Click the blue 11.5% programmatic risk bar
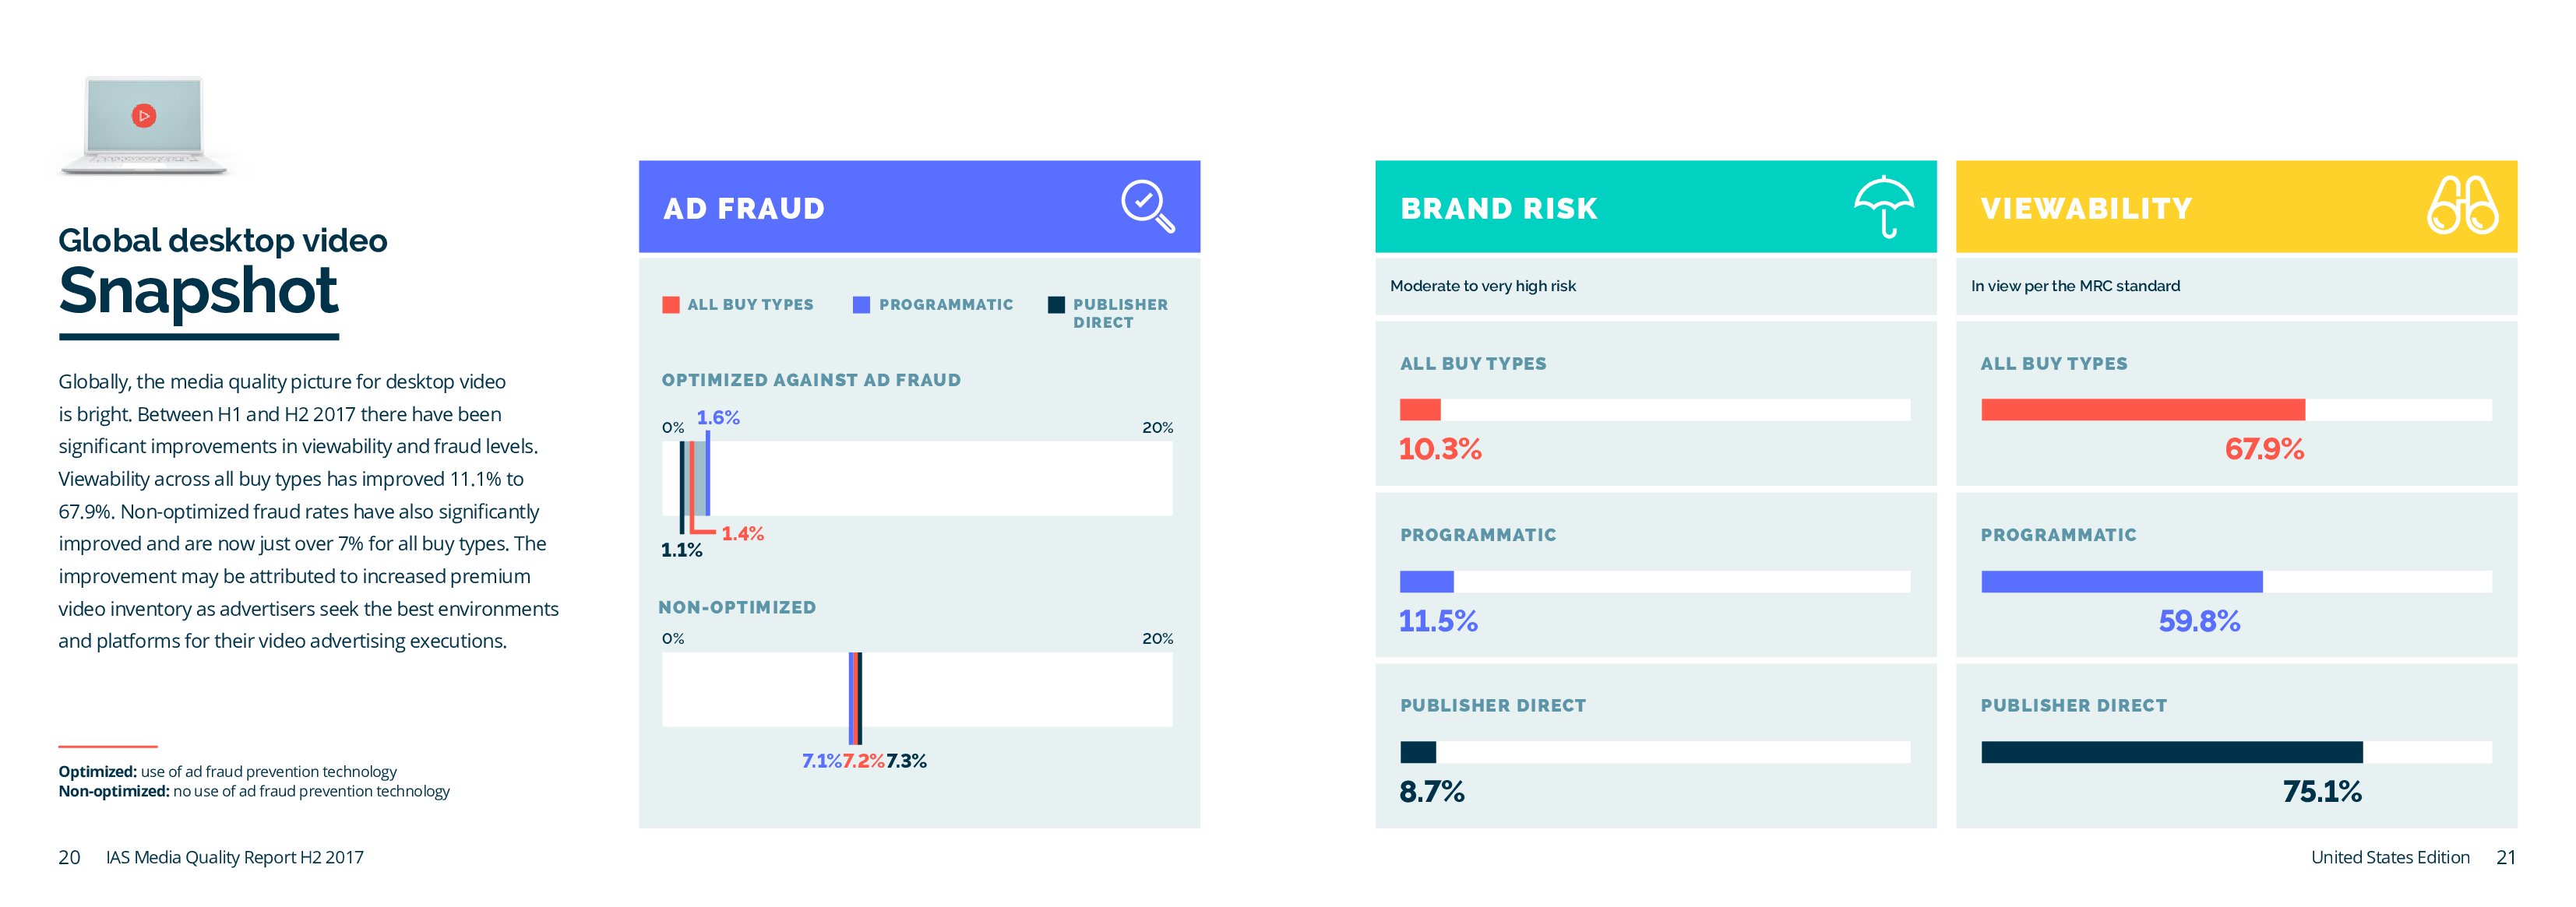This screenshot has width=2576, height=907. [x=1426, y=581]
